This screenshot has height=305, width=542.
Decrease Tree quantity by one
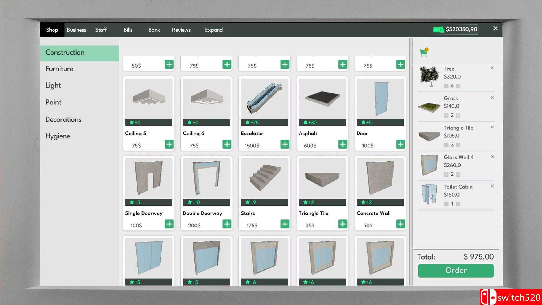[446, 86]
